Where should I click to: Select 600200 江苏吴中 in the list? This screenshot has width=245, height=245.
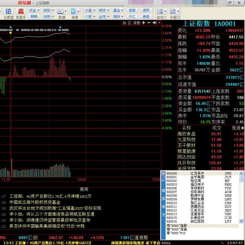pos(202,173)
